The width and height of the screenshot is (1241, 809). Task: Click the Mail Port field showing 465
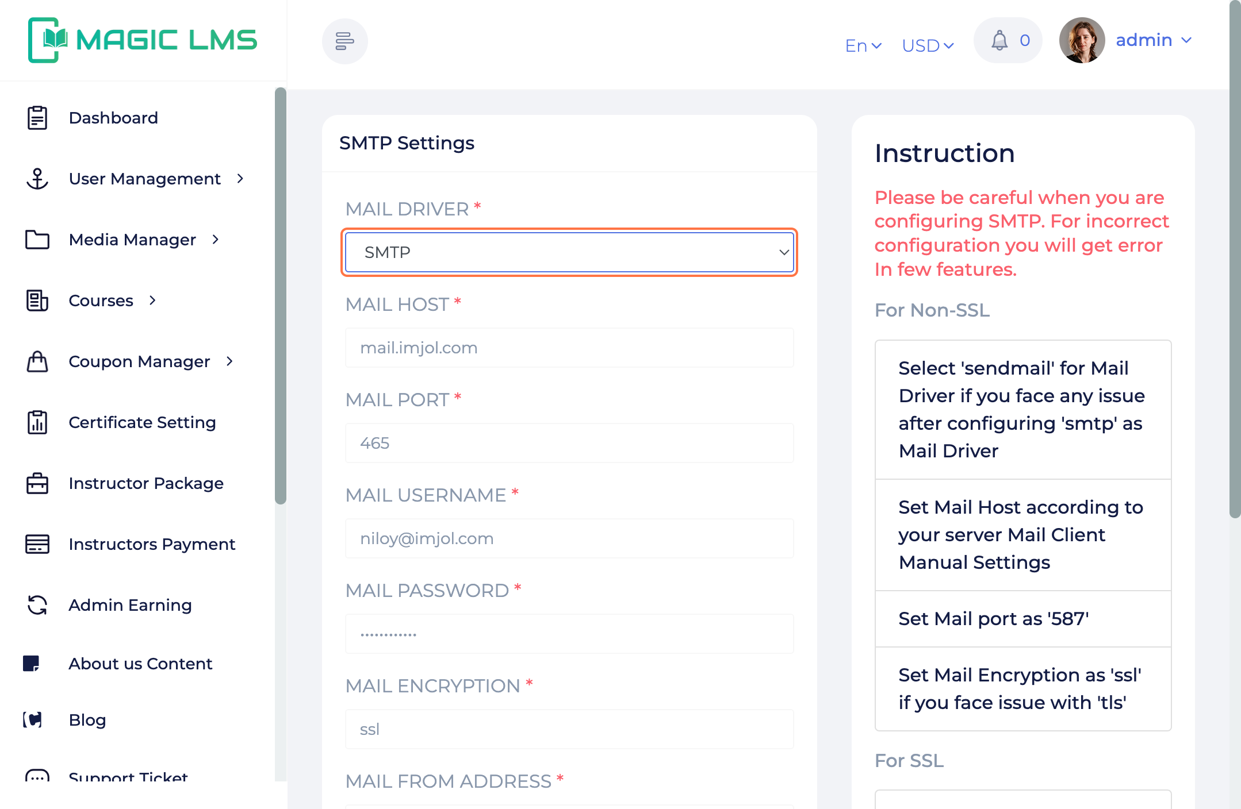click(569, 443)
